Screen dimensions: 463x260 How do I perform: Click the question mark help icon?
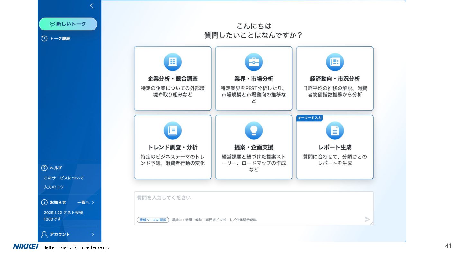tap(44, 168)
